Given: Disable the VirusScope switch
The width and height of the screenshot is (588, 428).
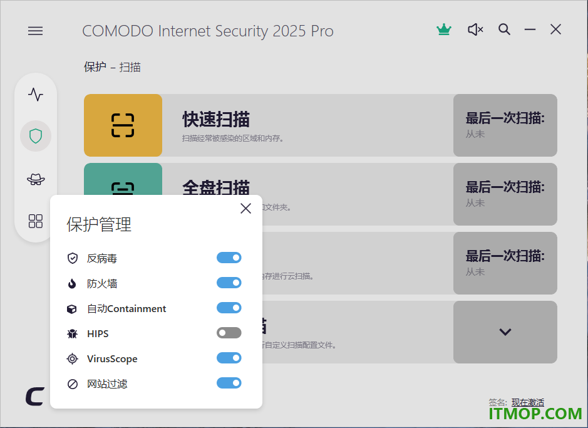Looking at the screenshot, I should point(229,358).
